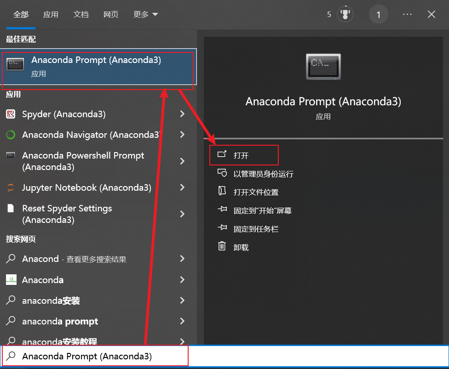The image size is (449, 369).
Task: Select 打开 in the preview pane
Action: tap(244, 155)
